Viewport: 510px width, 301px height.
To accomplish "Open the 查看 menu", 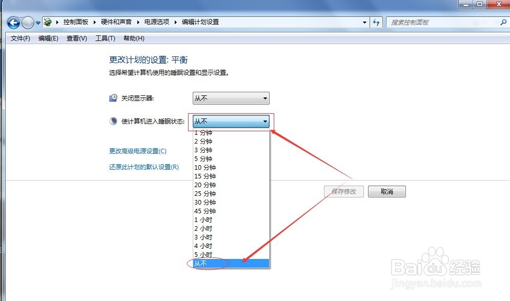I will point(76,38).
